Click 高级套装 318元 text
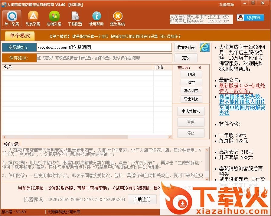This screenshot has height=216, width=271. 236,152
